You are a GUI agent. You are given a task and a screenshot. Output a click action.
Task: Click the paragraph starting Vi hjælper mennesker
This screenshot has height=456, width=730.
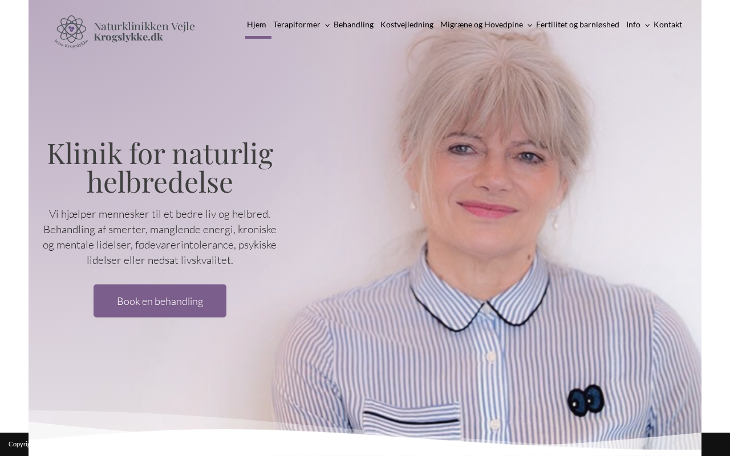pyautogui.click(x=160, y=237)
